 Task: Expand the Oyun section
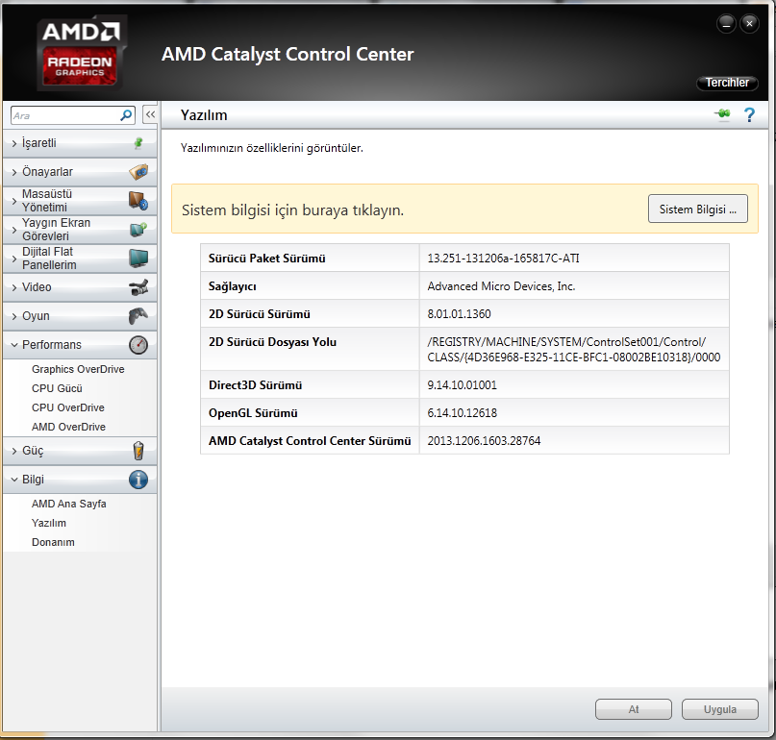pos(80,315)
